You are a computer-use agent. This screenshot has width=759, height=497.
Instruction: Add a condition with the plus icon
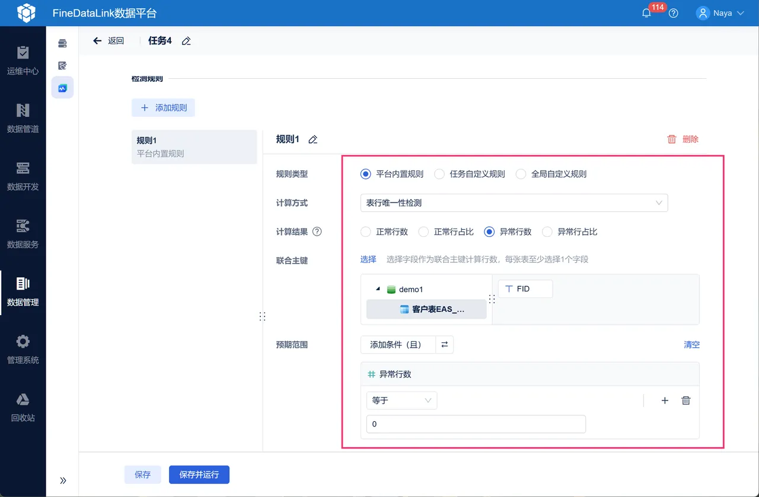coord(665,400)
